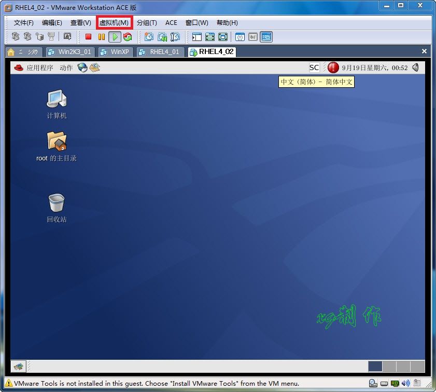Select the RHEL4_02 tab
This screenshot has height=392, width=436.
tap(212, 52)
